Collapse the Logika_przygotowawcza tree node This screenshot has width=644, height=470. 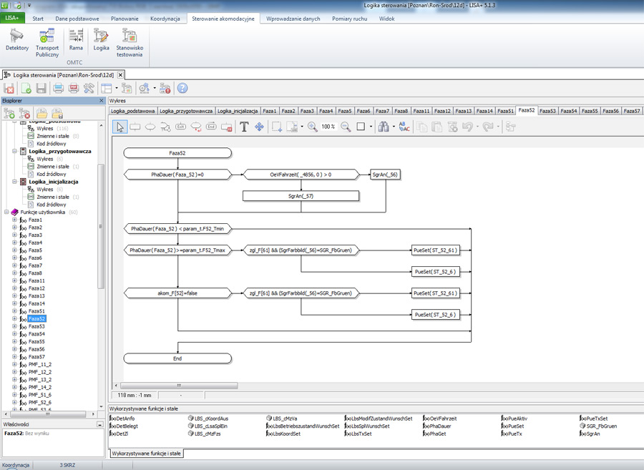[15, 152]
